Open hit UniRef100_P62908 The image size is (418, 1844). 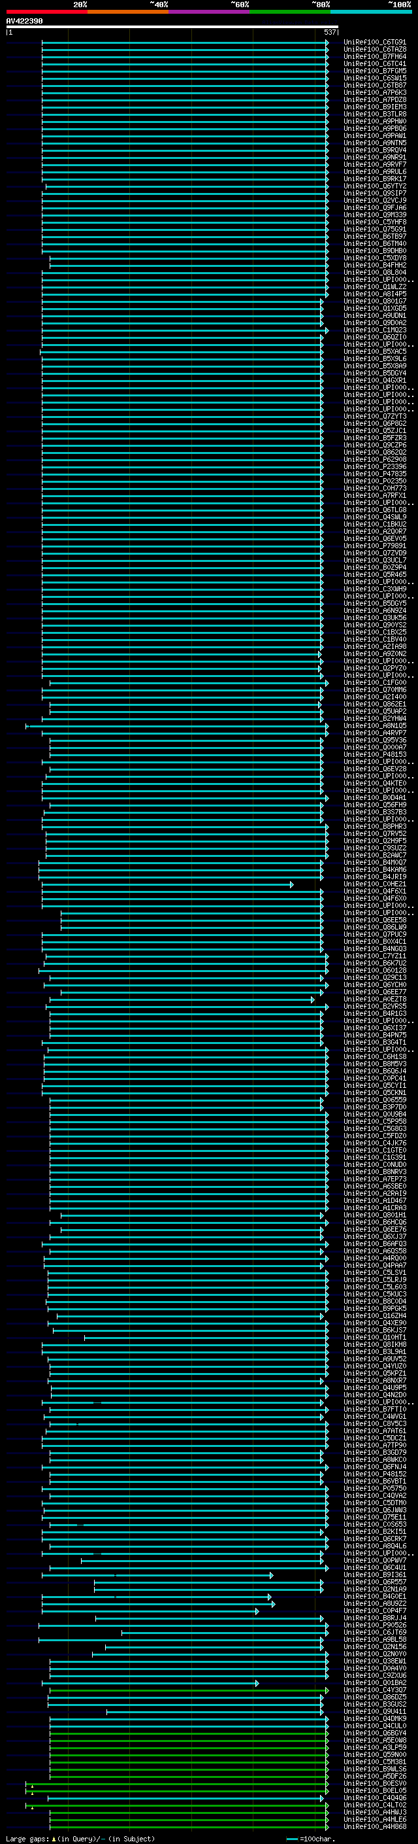tap(375, 460)
